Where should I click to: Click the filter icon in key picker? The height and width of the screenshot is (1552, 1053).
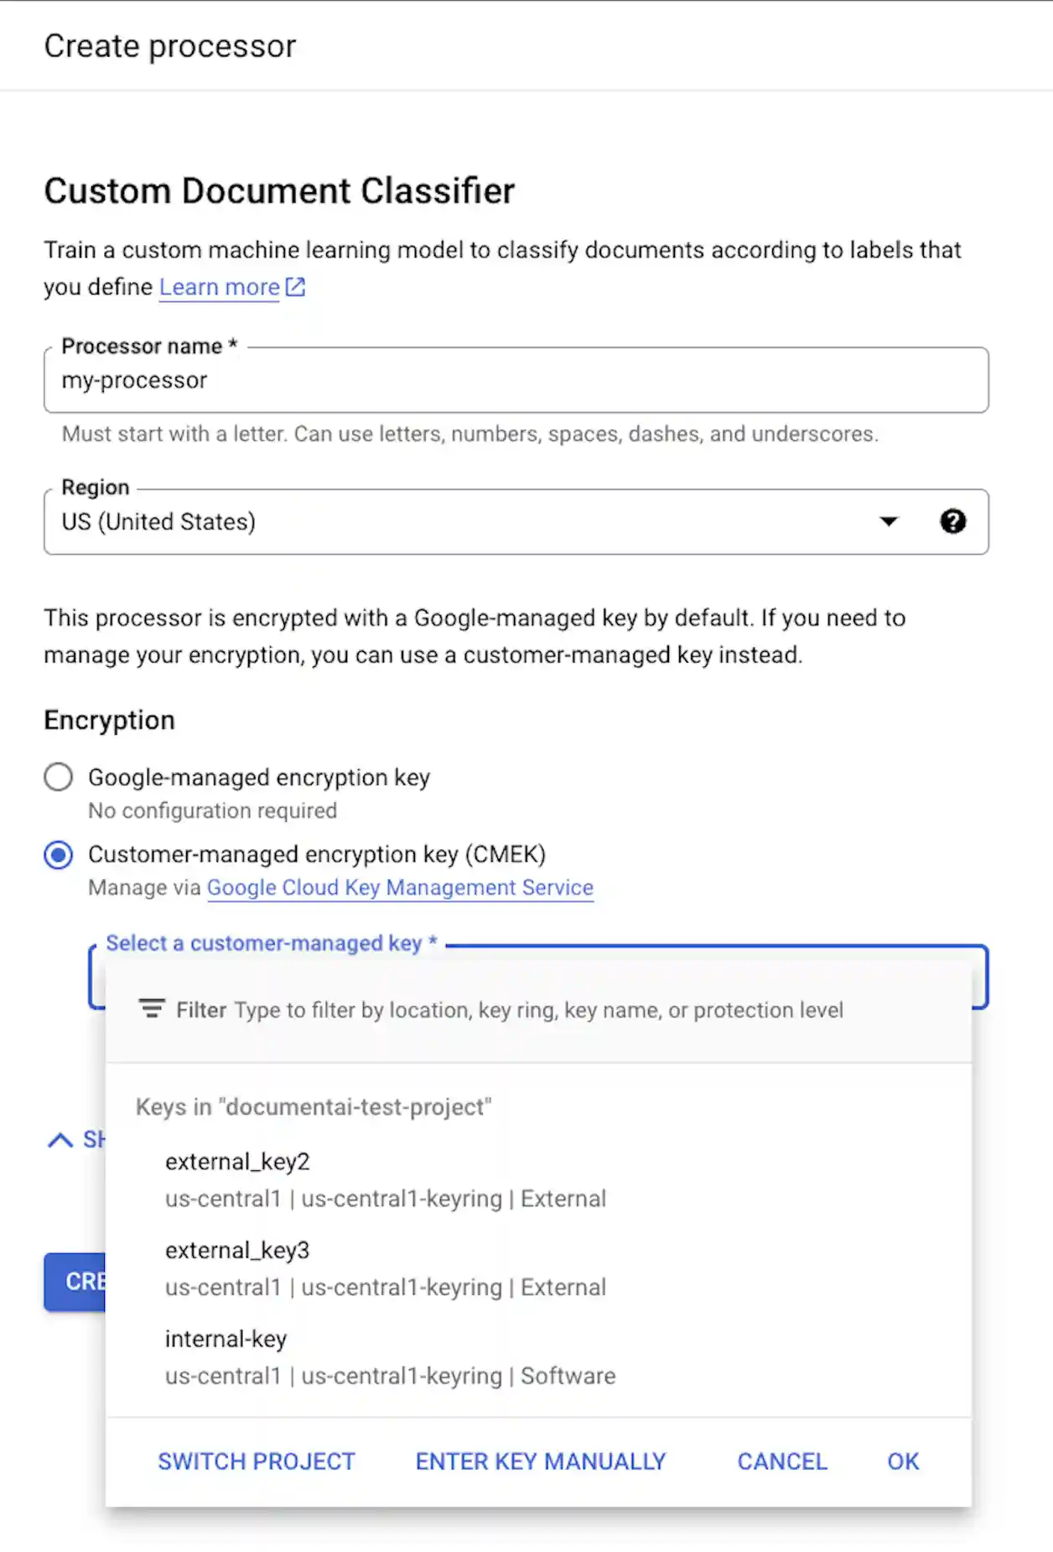coord(151,1009)
